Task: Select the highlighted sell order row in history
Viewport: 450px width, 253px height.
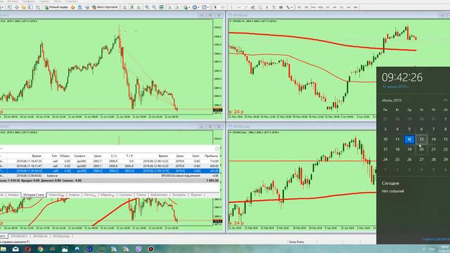Action: [110, 171]
